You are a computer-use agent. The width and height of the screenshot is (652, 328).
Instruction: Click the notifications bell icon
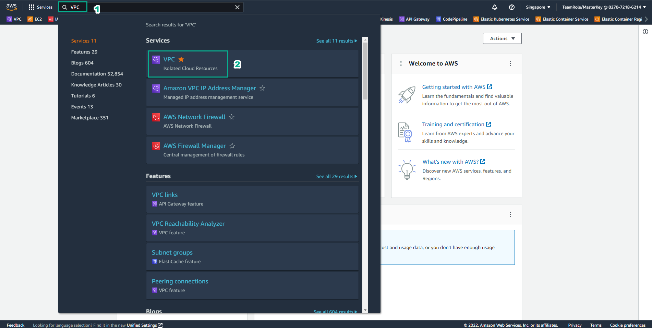click(x=494, y=7)
